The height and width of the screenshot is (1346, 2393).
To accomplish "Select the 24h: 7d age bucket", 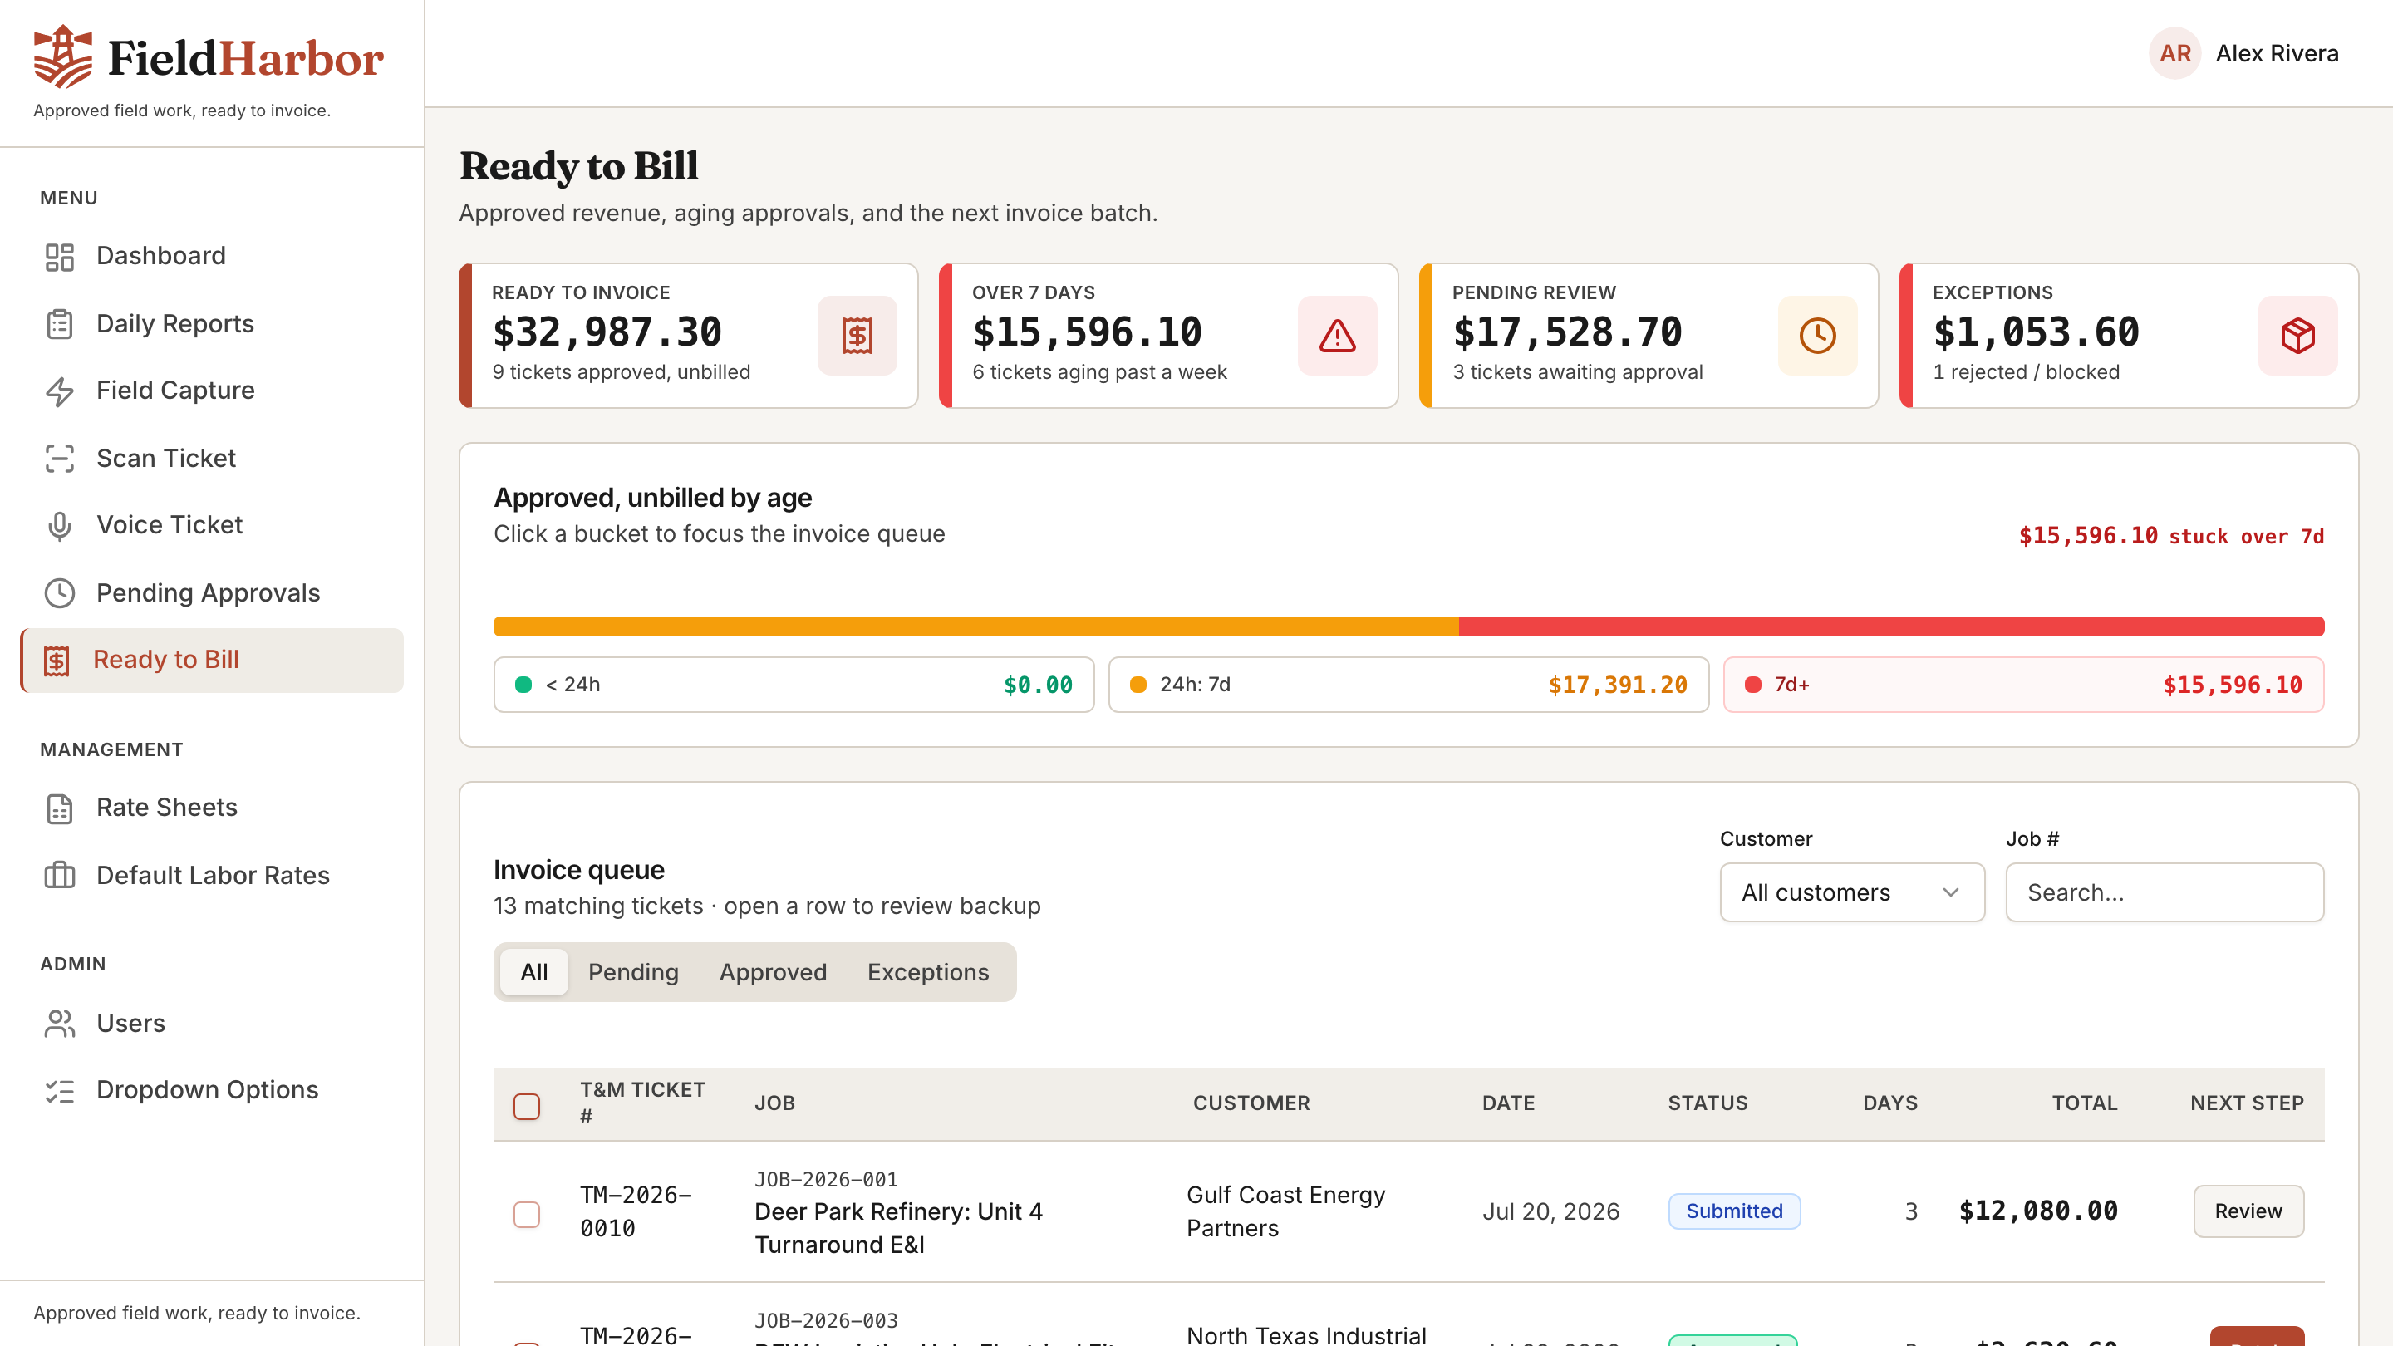I will (1408, 685).
